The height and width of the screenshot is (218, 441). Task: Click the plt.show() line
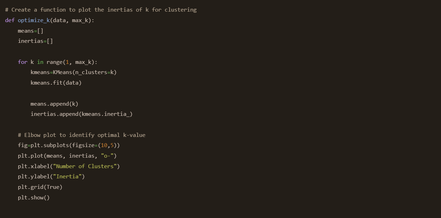tap(34, 198)
